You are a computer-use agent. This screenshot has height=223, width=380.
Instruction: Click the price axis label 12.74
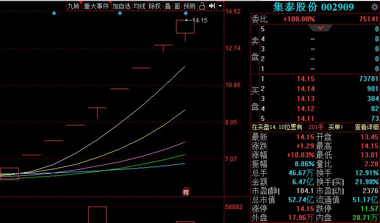233,48
